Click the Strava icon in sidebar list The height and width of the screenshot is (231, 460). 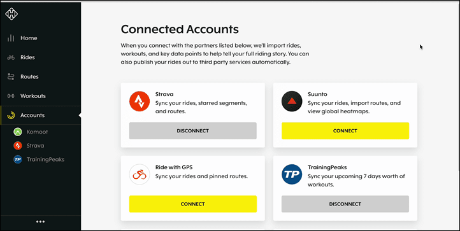click(18, 146)
